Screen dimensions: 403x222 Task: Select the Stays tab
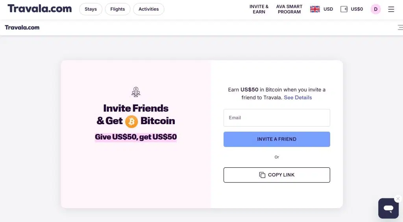point(91,9)
